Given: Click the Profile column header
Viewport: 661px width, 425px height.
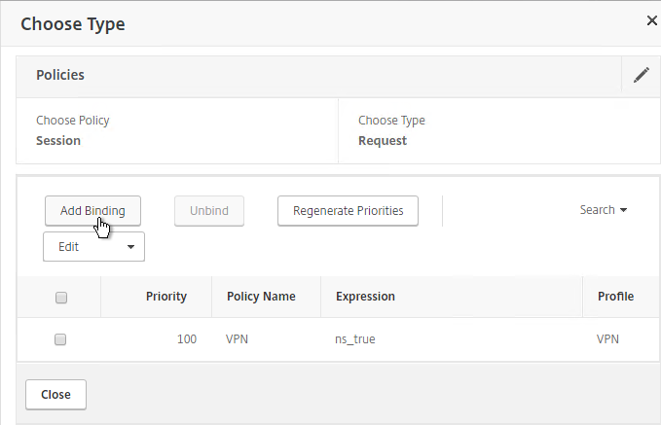Looking at the screenshot, I should point(615,297).
